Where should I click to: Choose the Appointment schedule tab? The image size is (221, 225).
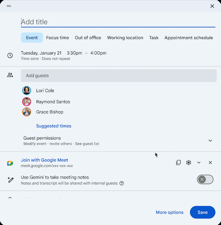pos(189,38)
